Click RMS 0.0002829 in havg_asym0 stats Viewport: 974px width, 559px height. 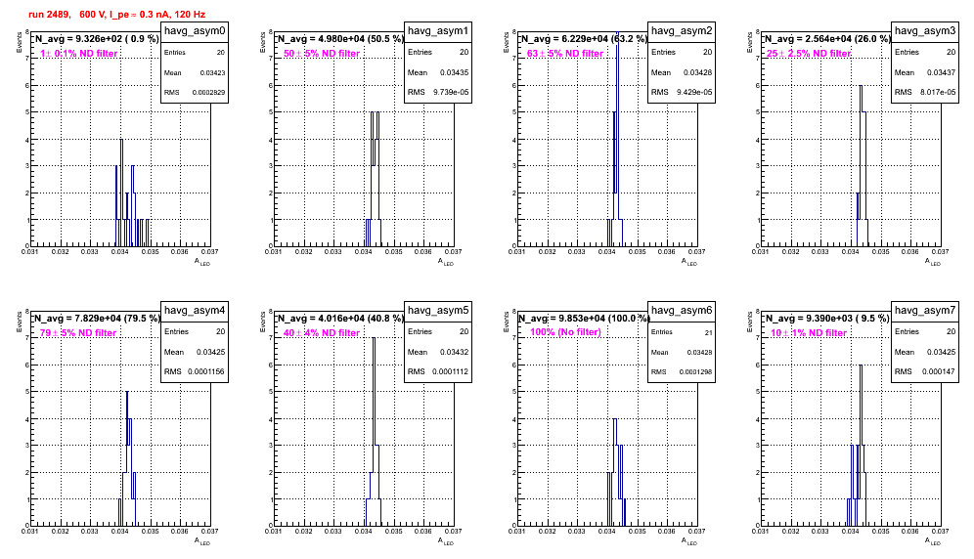195,93
